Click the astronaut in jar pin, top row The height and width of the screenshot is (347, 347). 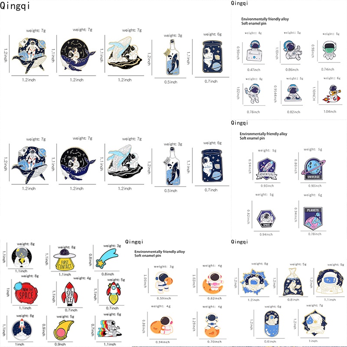pos(212,57)
